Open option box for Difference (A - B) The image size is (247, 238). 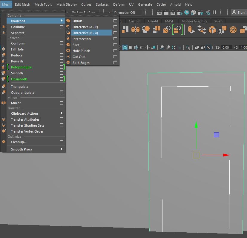pyautogui.click(x=115, y=27)
